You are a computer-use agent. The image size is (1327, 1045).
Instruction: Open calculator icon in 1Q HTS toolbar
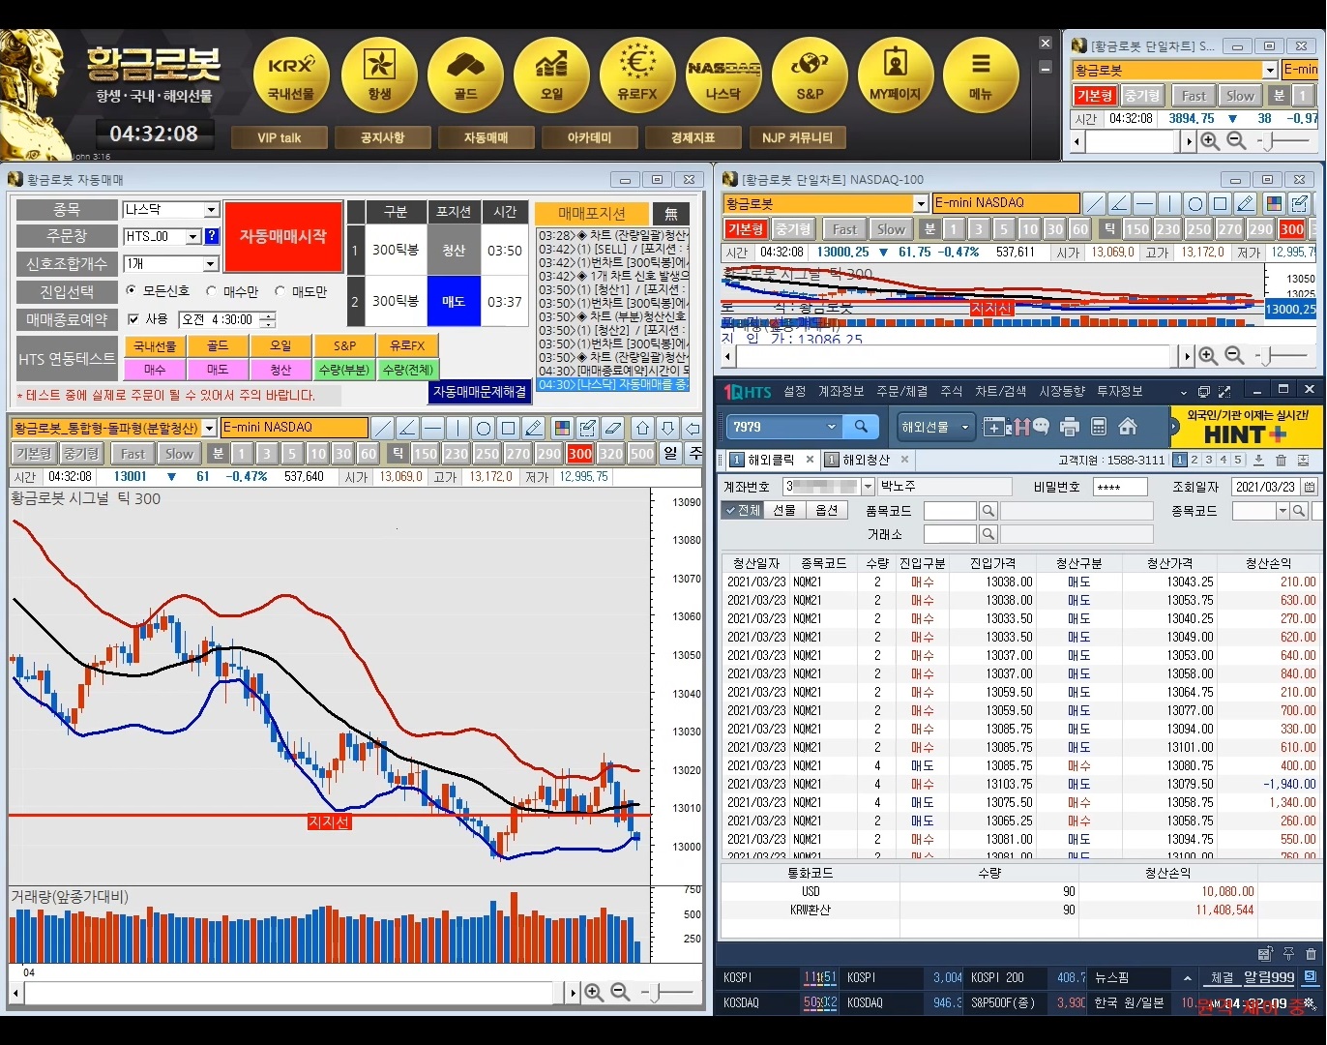click(x=1099, y=427)
